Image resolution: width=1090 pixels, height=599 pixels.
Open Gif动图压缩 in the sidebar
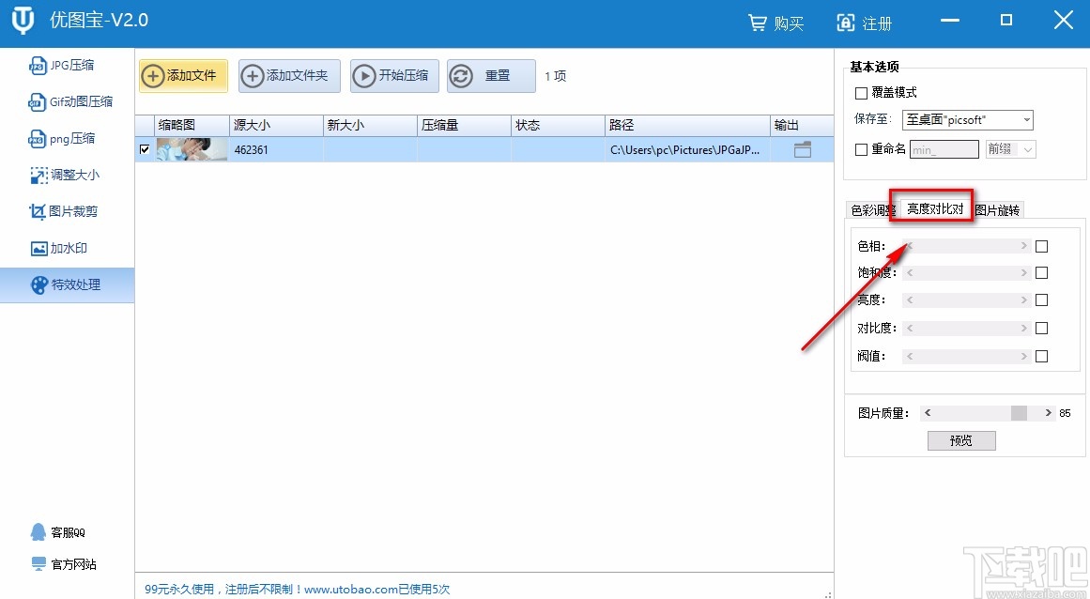[x=70, y=102]
